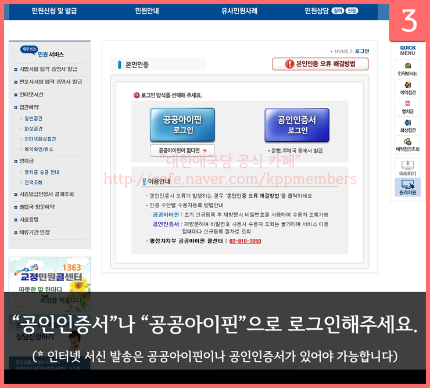The width and height of the screenshot is (430, 388).
Task: Open the 민원신청 및 발급 top menu
Action: 55,11
